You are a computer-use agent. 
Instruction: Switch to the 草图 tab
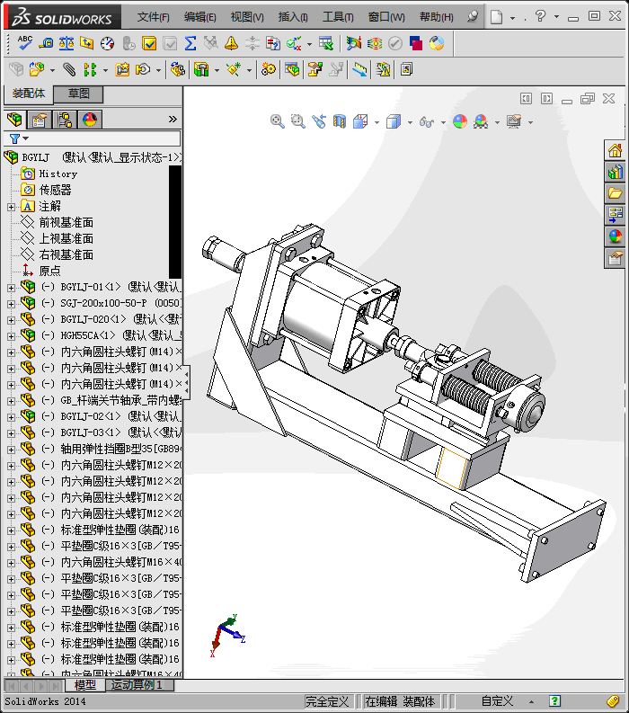78,94
